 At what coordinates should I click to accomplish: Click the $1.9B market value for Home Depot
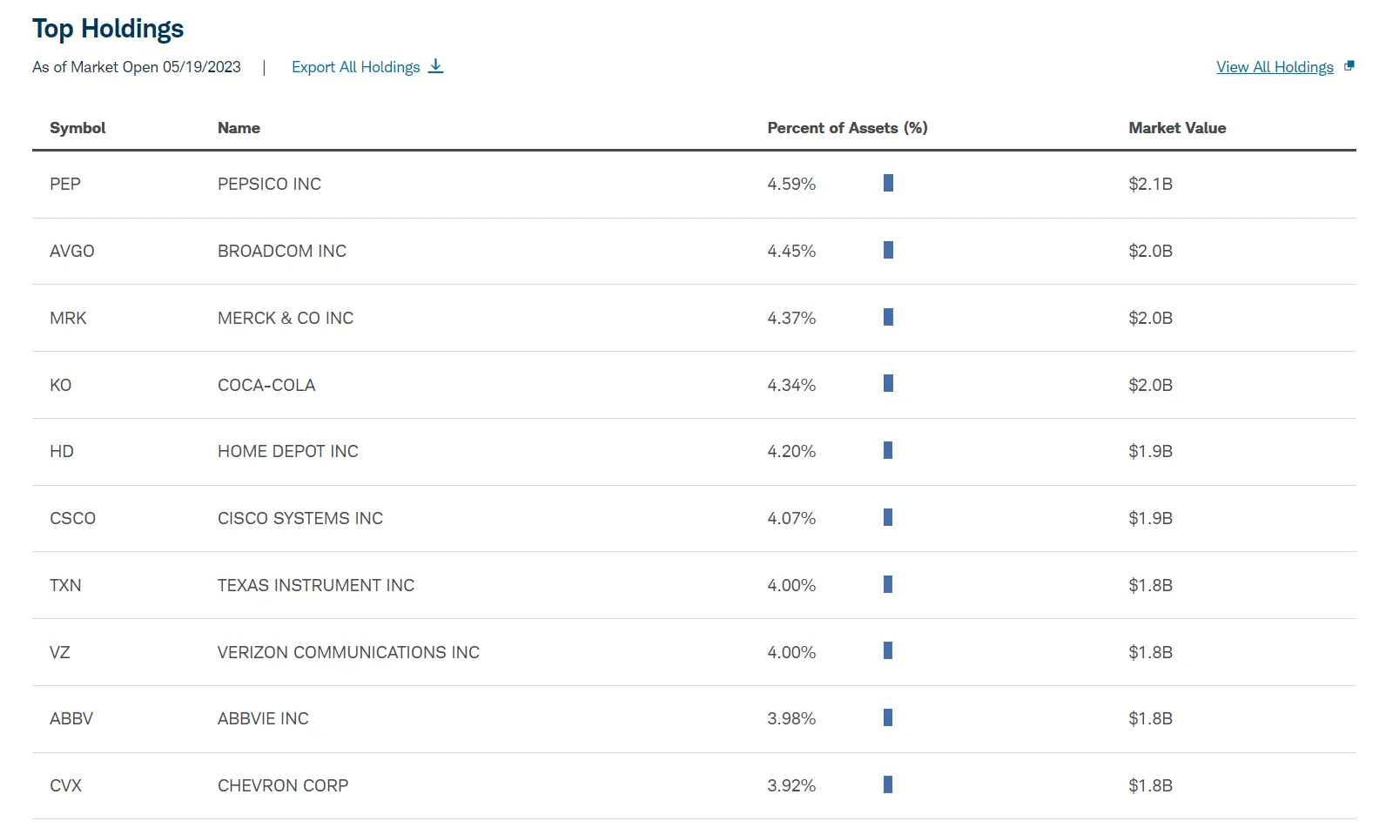(1151, 451)
